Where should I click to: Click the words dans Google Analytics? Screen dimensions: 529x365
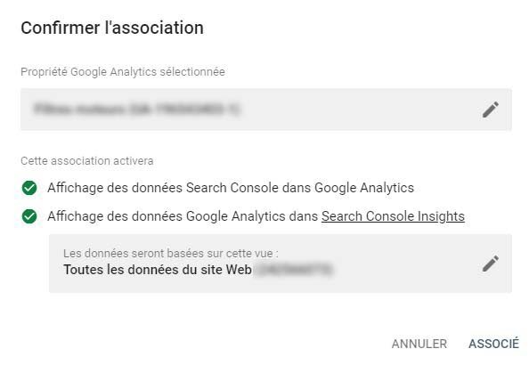tap(348, 188)
